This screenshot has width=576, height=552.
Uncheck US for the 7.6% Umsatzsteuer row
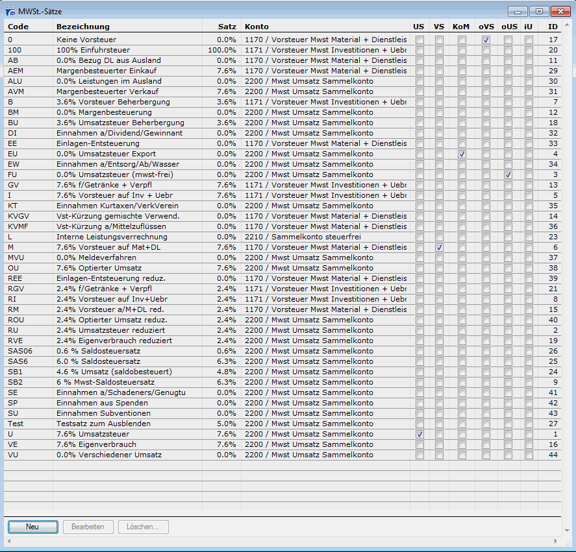[x=419, y=434]
